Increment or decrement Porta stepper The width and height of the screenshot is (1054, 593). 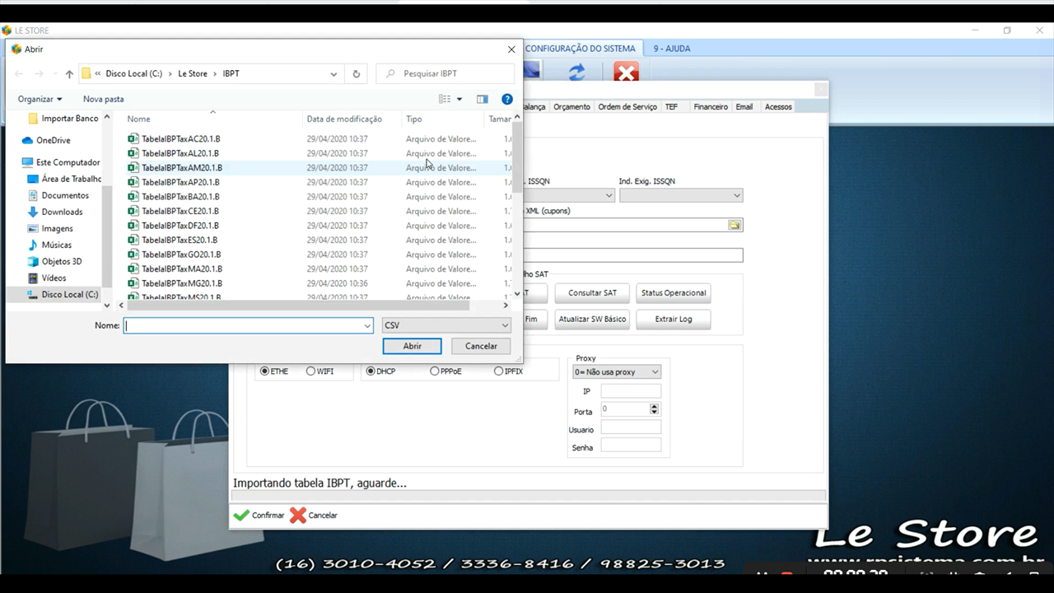pos(654,409)
